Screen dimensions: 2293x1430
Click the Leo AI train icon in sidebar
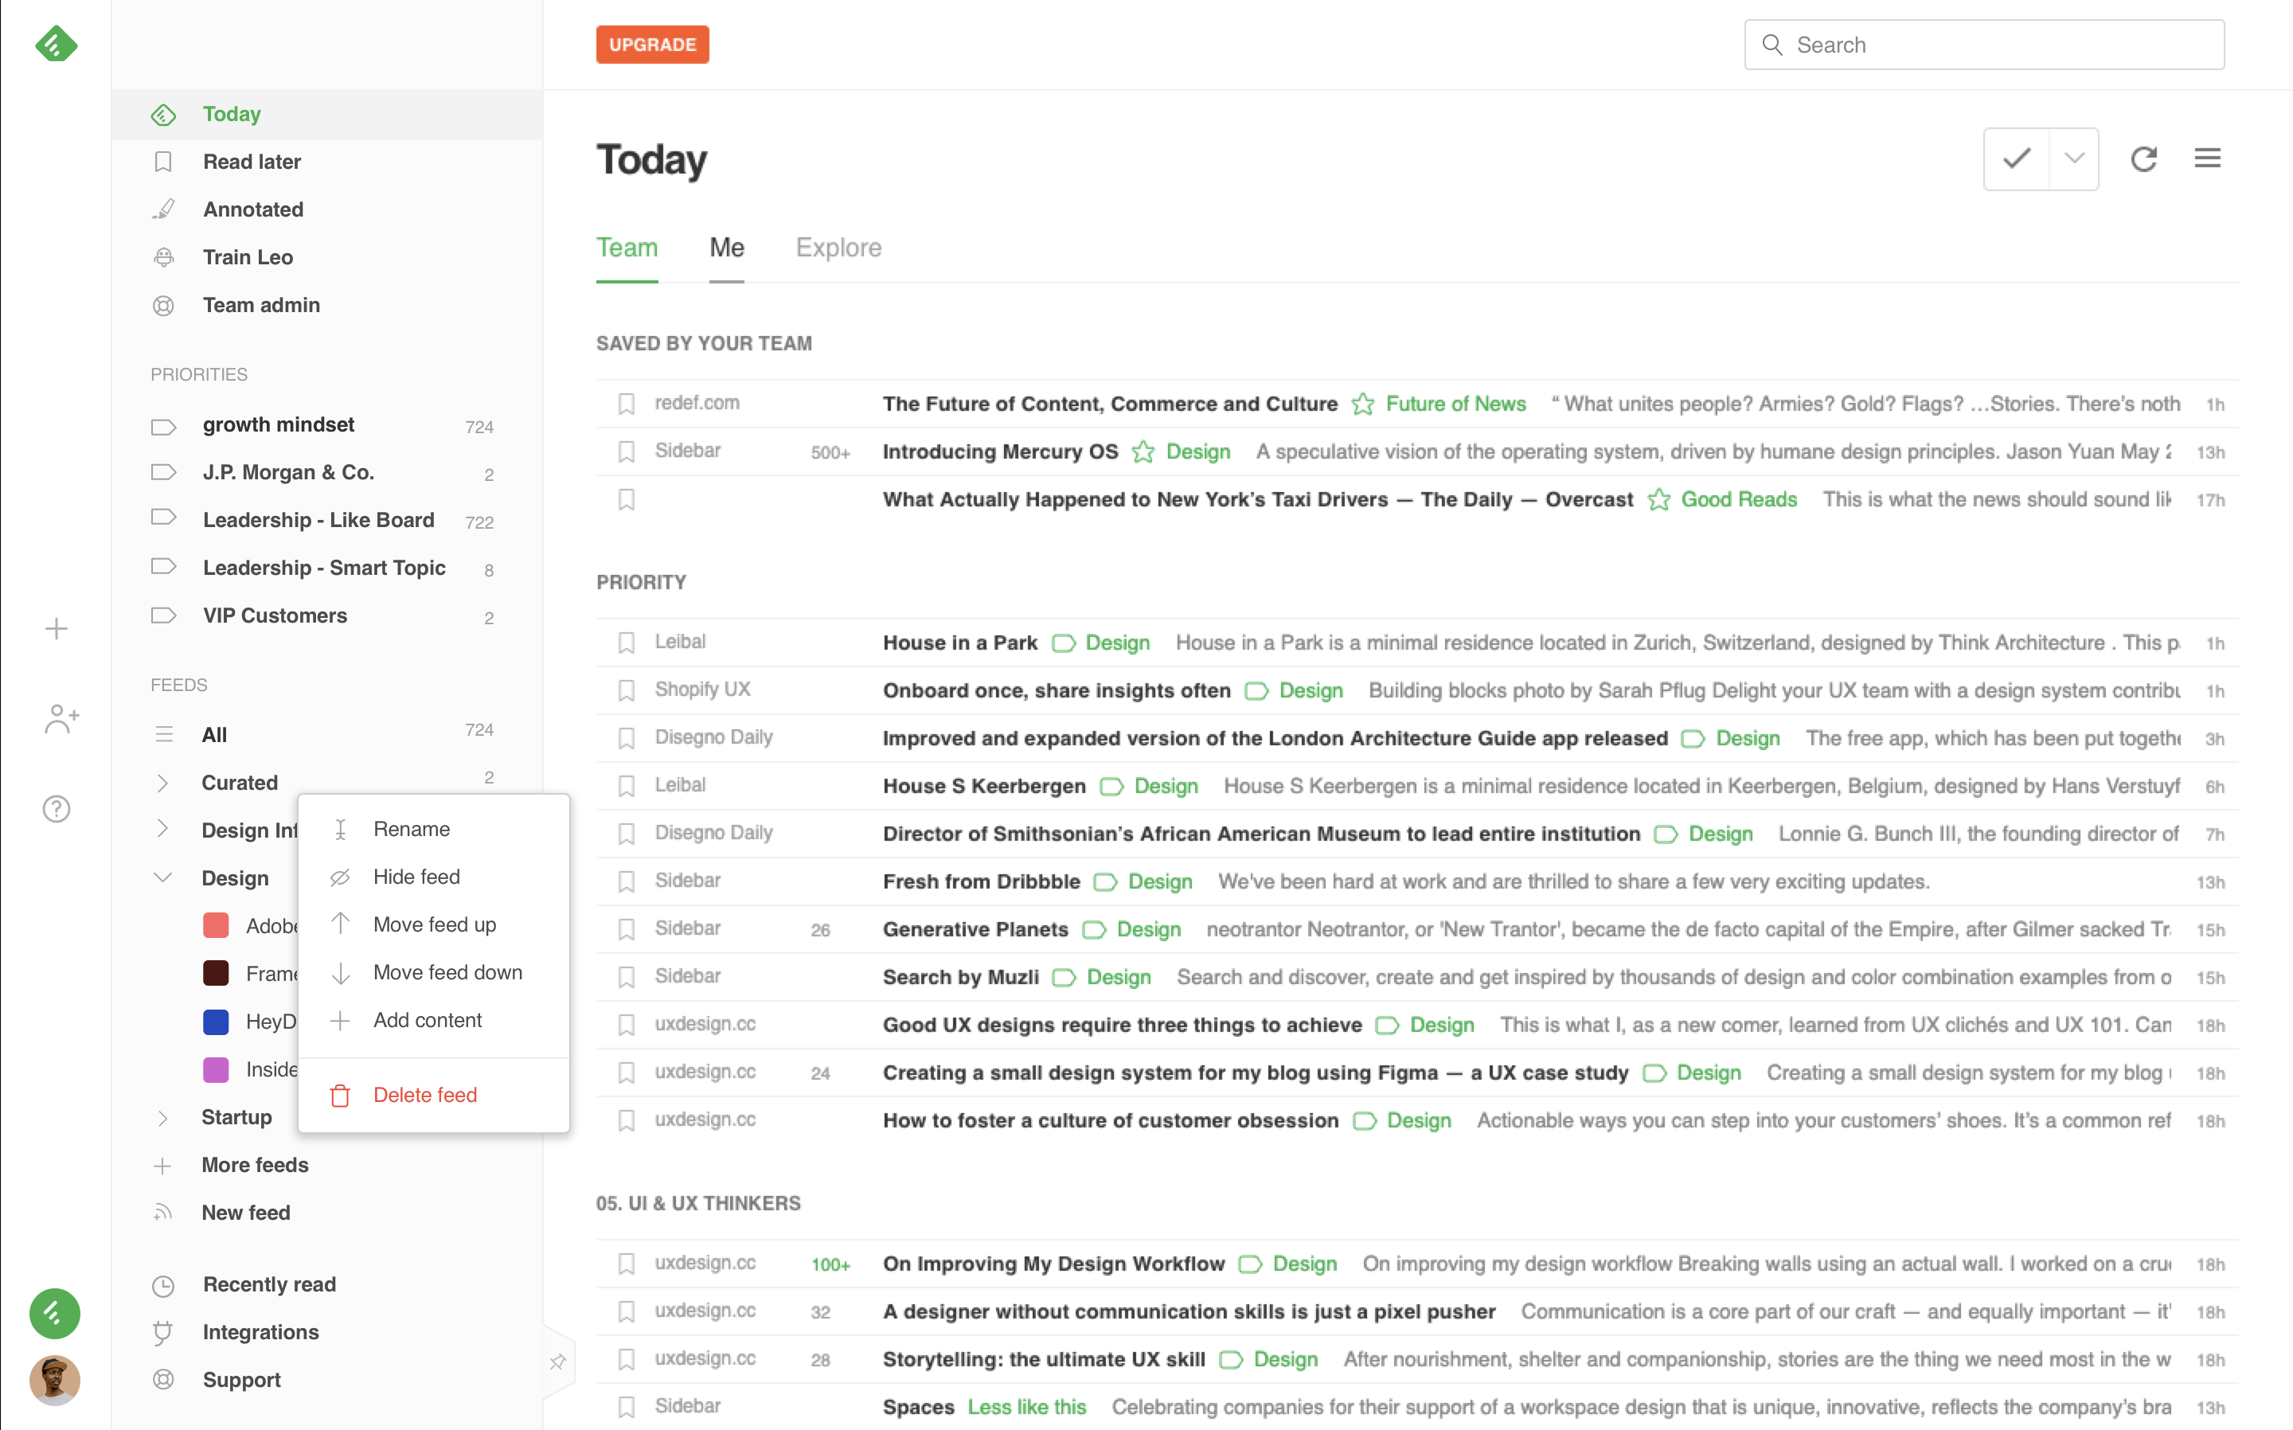(163, 257)
